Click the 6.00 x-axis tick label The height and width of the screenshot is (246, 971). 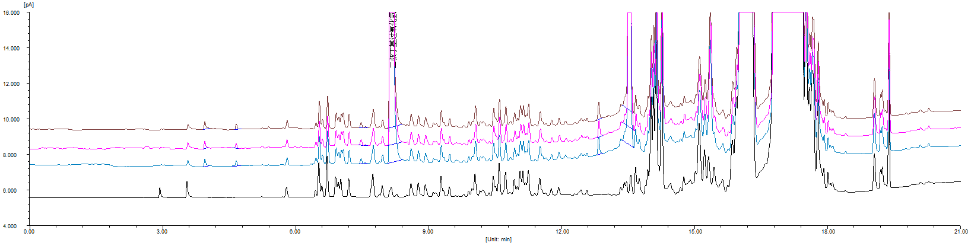(x=295, y=232)
